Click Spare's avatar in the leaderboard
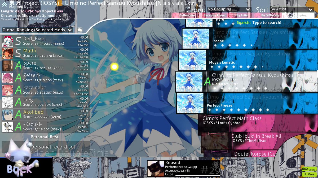This screenshot has height=178, width=318. click(8, 66)
